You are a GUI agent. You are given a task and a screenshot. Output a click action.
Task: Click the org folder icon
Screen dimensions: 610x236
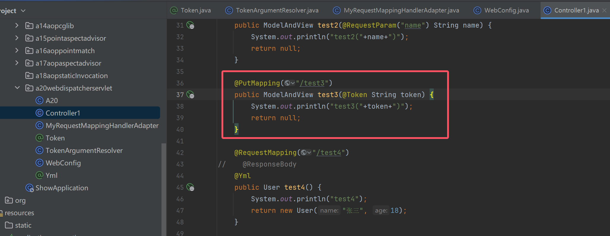click(x=9, y=200)
